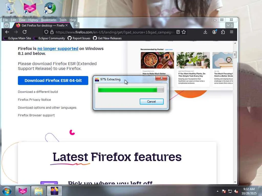Viewport: 262px width, 196px height.
Task: Click the muted volume tray icon
Action: tap(236, 191)
